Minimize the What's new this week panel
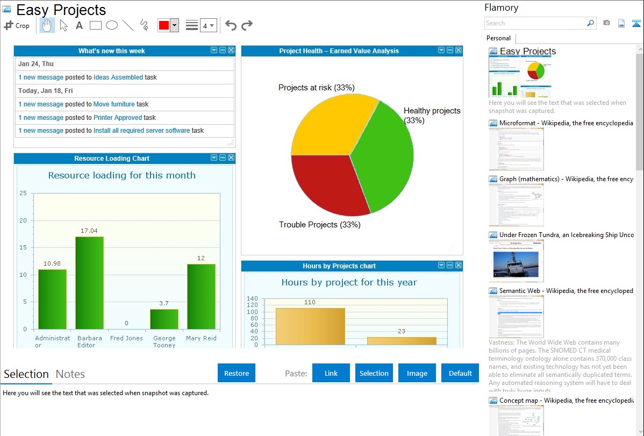The image size is (644, 436). coord(223,50)
